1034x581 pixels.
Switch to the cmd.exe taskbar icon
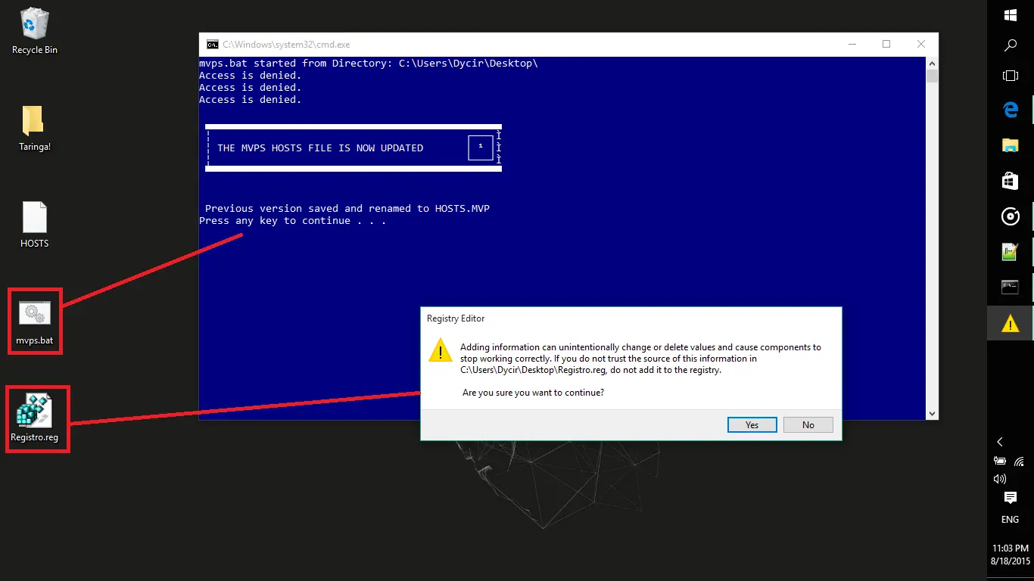[1011, 287]
